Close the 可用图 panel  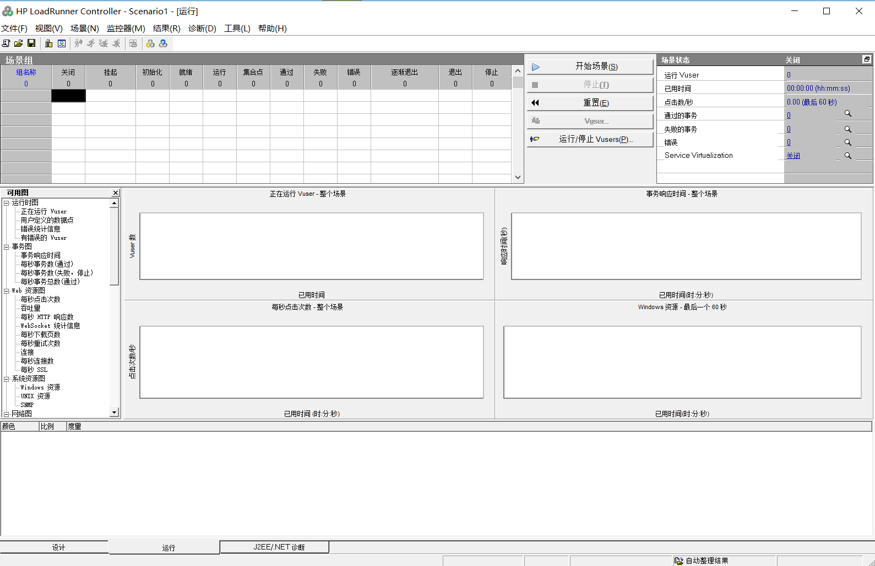(116, 193)
